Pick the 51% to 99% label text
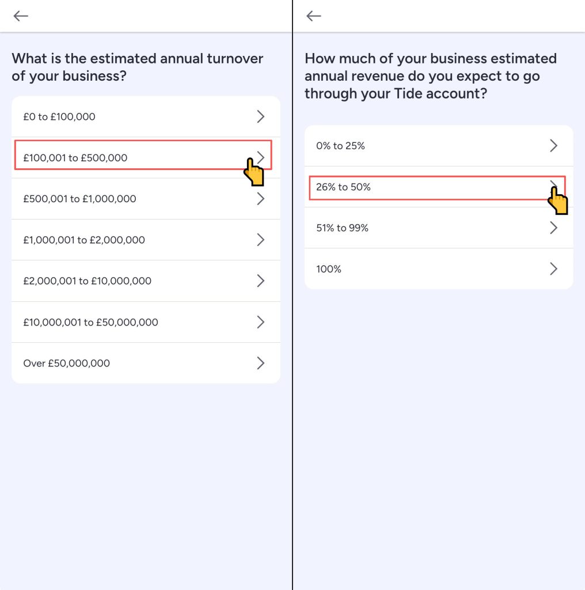The image size is (585, 590). [342, 228]
